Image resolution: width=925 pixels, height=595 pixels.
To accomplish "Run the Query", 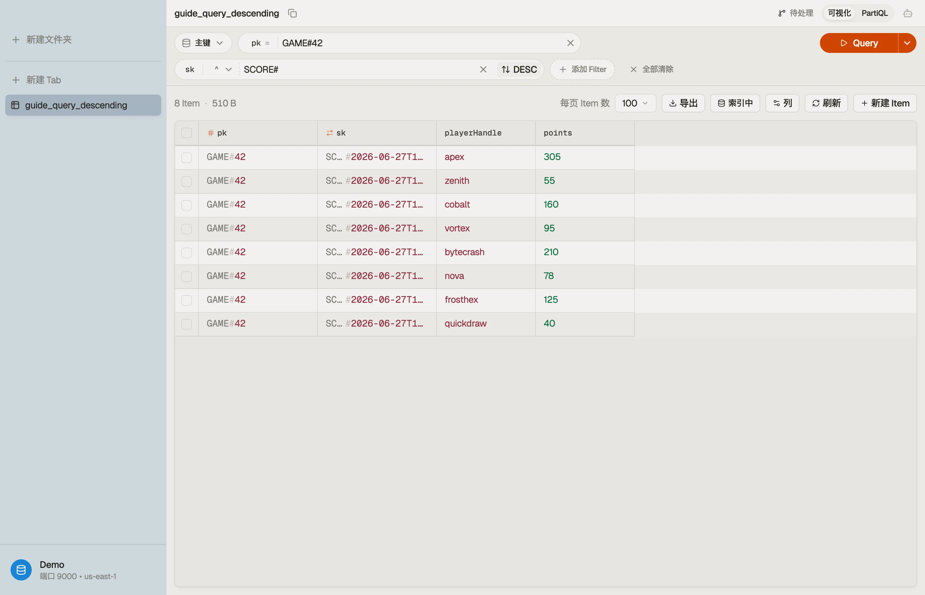I will [x=859, y=43].
